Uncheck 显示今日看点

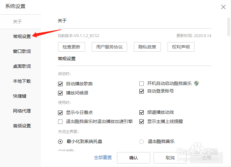(60, 113)
